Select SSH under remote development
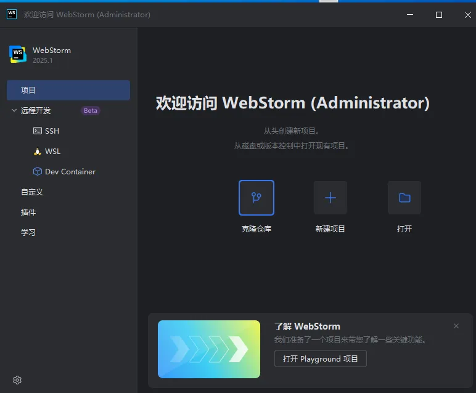The height and width of the screenshot is (393, 476). click(x=52, y=131)
